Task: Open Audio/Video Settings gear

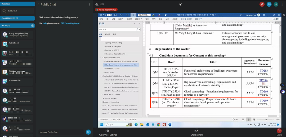Action: tap(108, 131)
